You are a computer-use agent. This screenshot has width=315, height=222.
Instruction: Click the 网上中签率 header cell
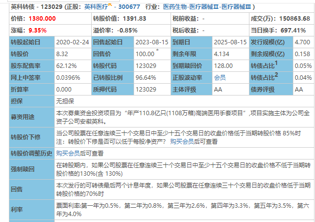(x=32, y=78)
